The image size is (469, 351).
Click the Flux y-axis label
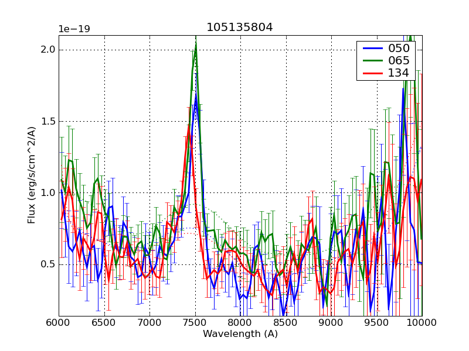pyautogui.click(x=32, y=175)
